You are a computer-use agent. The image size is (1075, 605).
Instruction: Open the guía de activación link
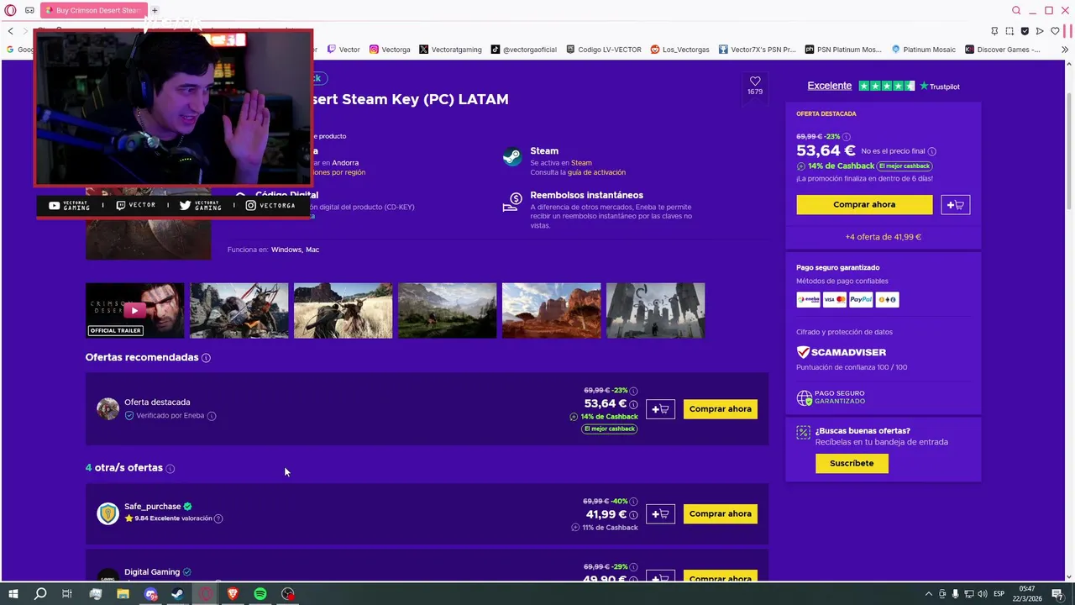596,172
